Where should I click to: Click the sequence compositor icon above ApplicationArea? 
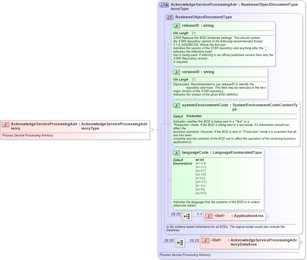[x=187, y=216]
